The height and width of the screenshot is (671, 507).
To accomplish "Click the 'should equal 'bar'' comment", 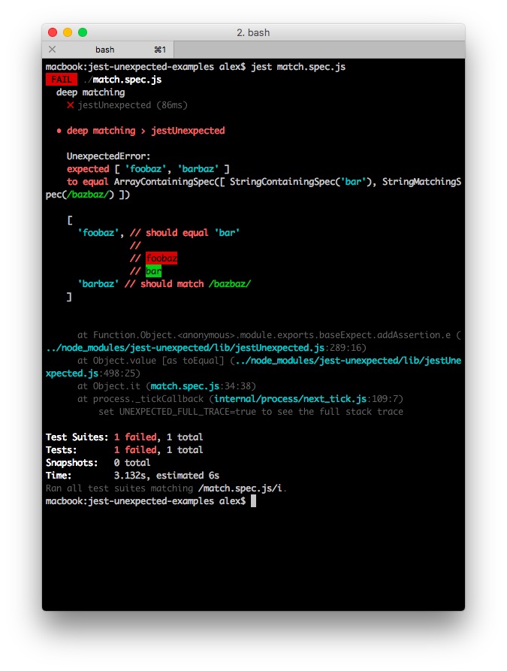I will click(x=192, y=233).
